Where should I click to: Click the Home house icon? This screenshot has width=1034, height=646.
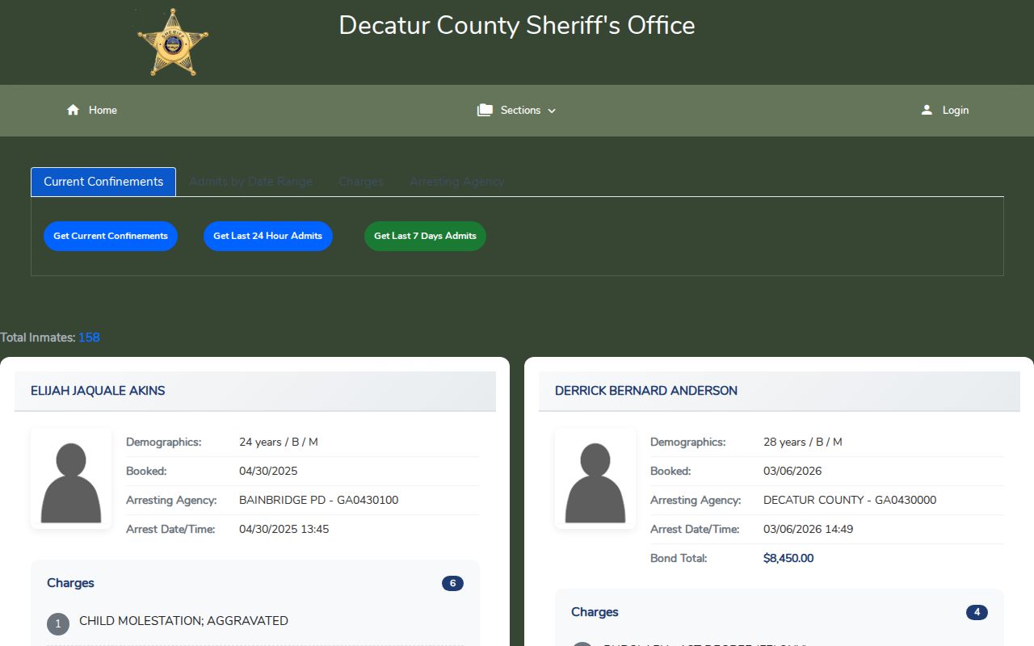pyautogui.click(x=73, y=110)
